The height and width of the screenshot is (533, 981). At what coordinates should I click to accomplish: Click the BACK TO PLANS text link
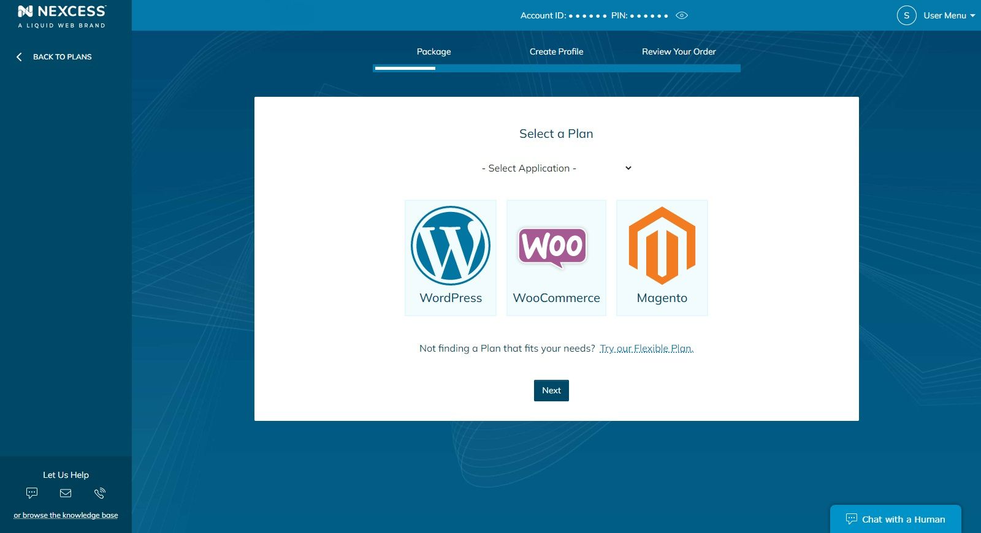click(62, 57)
